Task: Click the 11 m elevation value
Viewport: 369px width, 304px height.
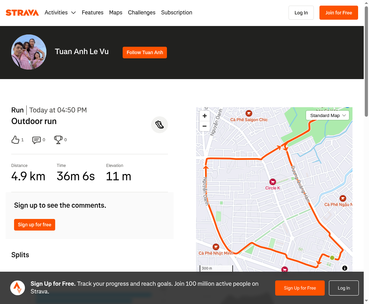Action: [118, 176]
